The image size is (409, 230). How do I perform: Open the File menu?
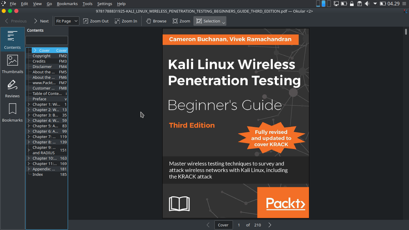click(13, 4)
